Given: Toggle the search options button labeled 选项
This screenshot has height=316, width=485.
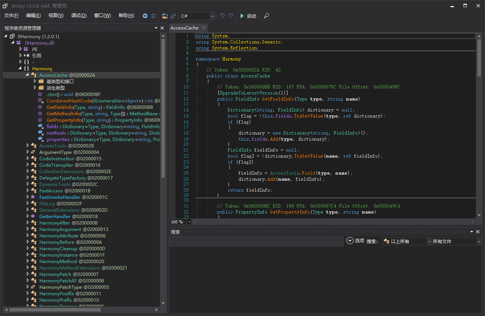Looking at the screenshot, I should point(355,241).
